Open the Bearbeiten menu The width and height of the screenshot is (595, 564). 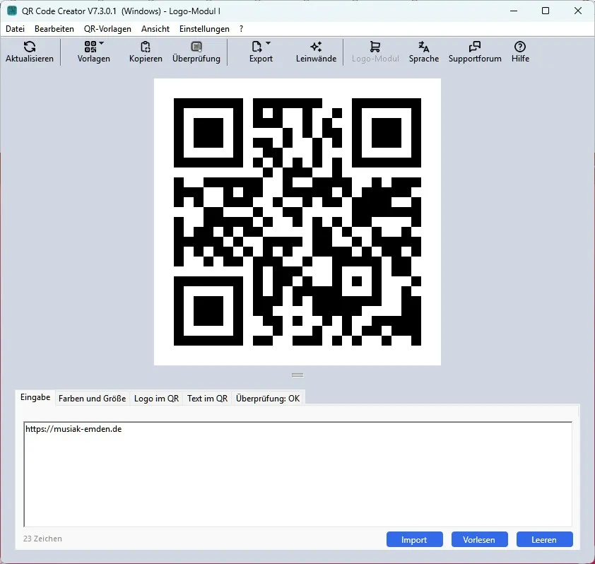point(54,29)
